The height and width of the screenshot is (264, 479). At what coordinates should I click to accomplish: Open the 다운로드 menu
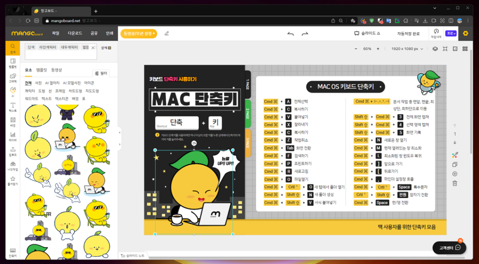click(x=75, y=33)
